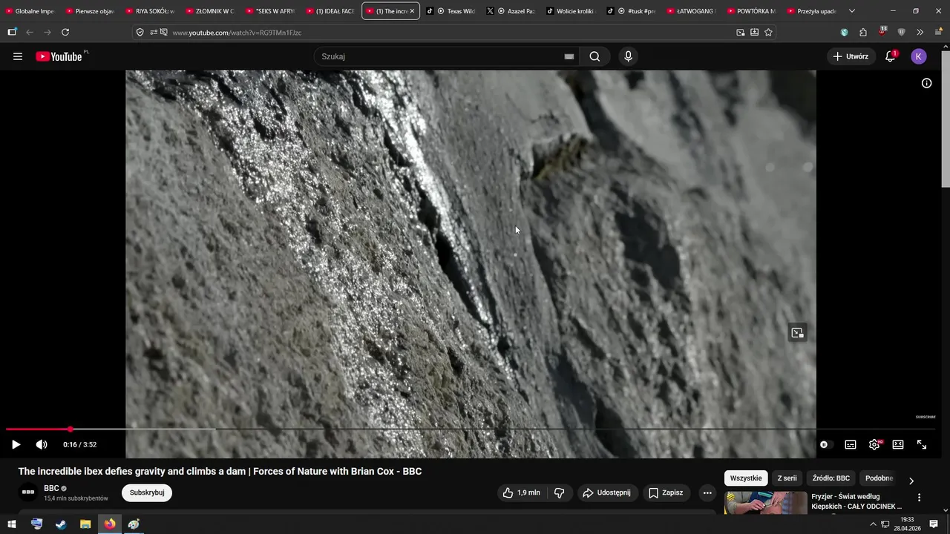
Task: List all tabs dropdown arrow
Action: (851, 11)
